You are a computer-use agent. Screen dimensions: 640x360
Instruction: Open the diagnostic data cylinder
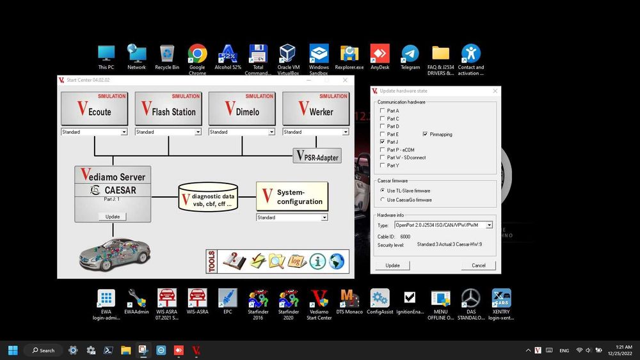(208, 197)
